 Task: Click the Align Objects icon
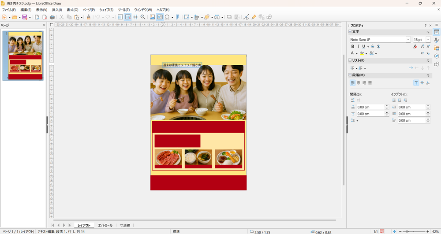pyautogui.click(x=197, y=17)
